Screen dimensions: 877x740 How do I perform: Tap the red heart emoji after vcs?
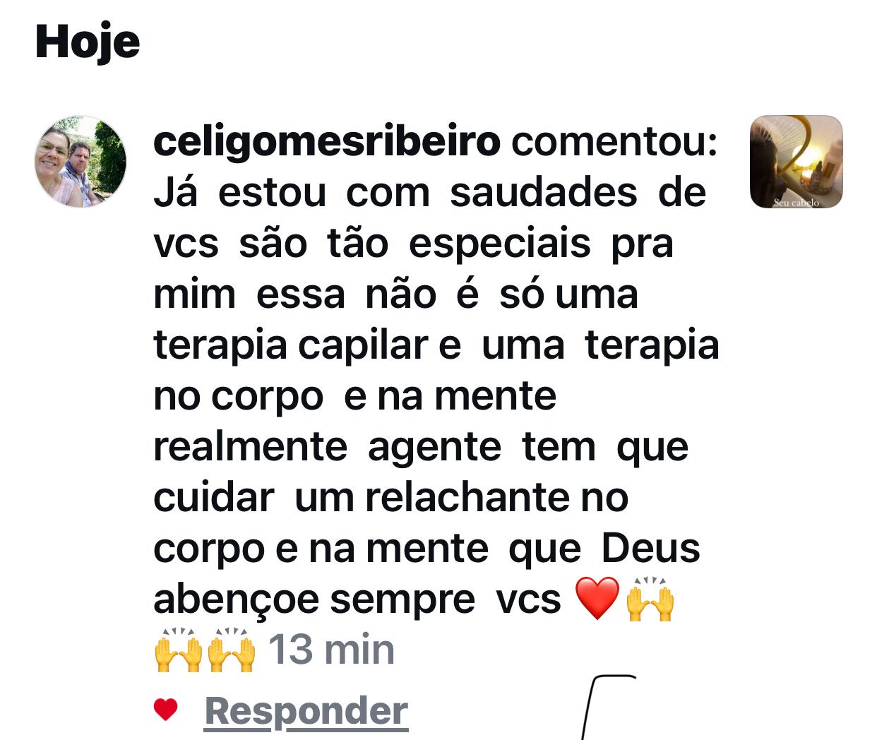click(597, 598)
